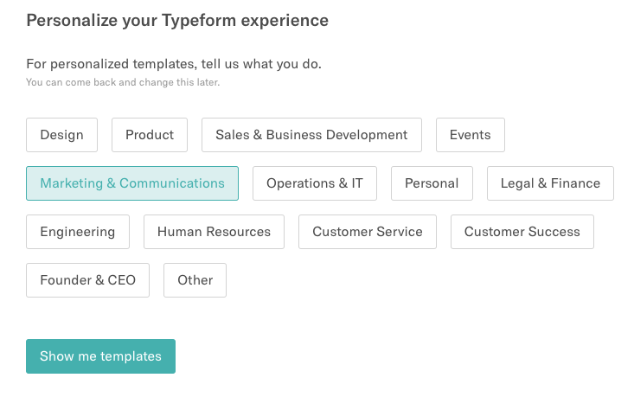634x397 pixels.
Task: Pick Customer Success option
Action: (x=522, y=232)
